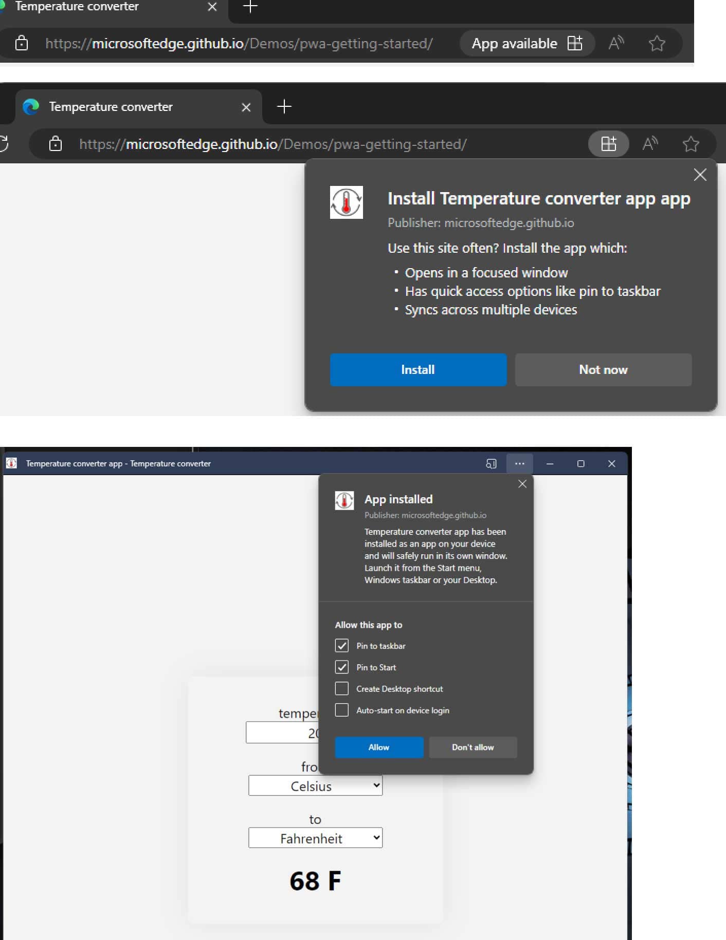Click the App installed heading
Image resolution: width=726 pixels, height=940 pixels.
pos(398,499)
